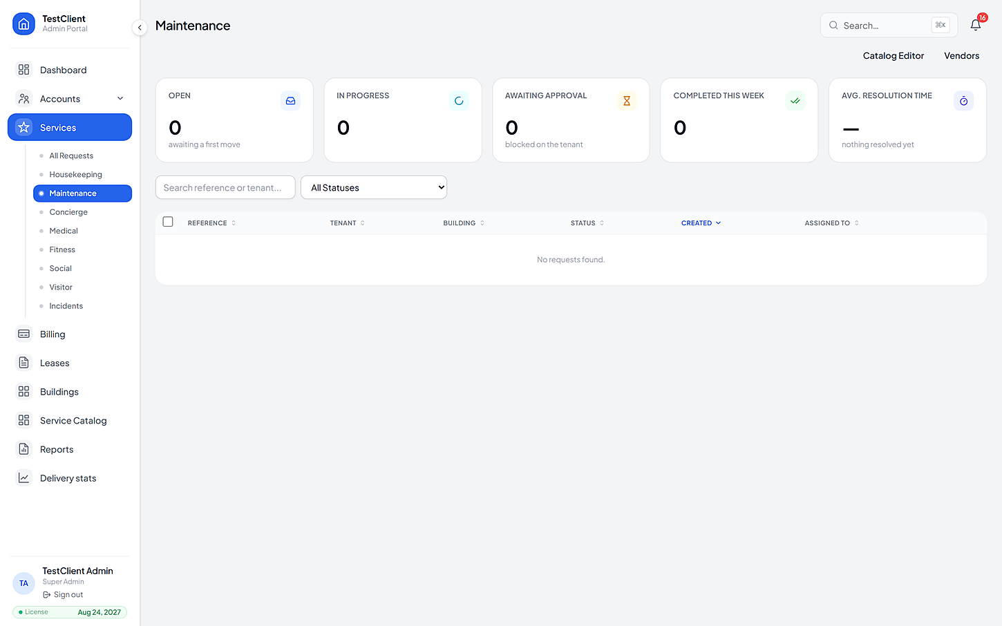Sort by Status column

[x=587, y=223]
